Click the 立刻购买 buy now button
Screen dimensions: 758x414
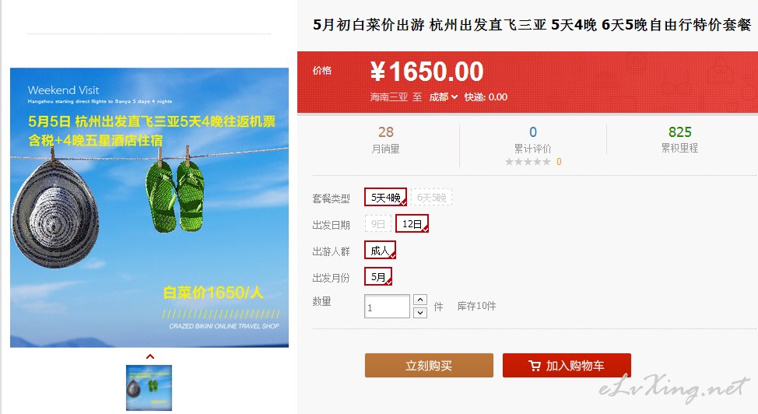pyautogui.click(x=429, y=366)
